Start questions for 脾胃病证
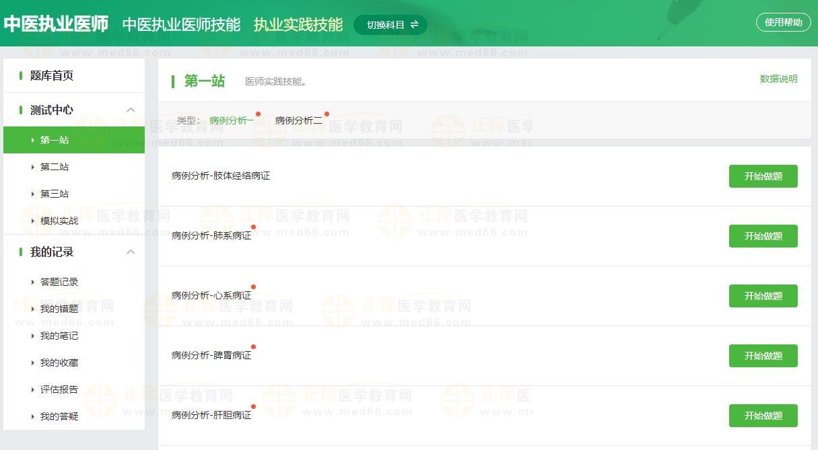Image resolution: width=818 pixels, height=450 pixels. tap(763, 356)
